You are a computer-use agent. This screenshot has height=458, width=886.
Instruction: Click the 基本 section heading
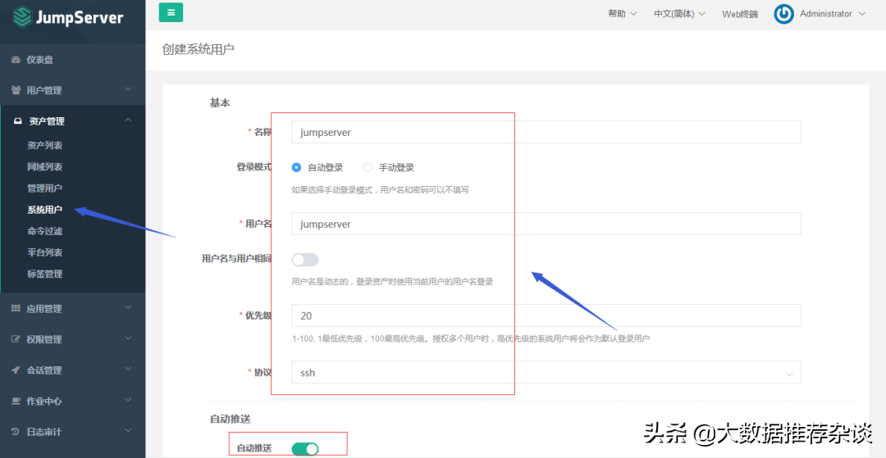[220, 103]
